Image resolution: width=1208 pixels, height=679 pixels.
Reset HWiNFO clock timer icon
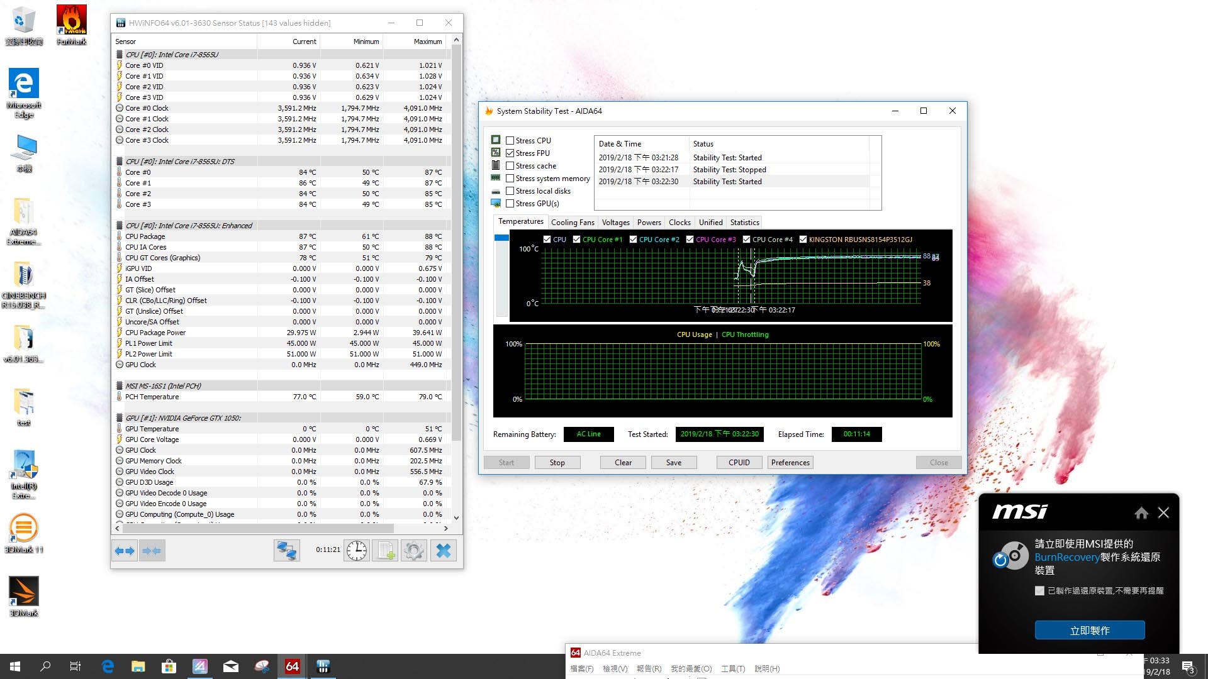pyautogui.click(x=357, y=551)
